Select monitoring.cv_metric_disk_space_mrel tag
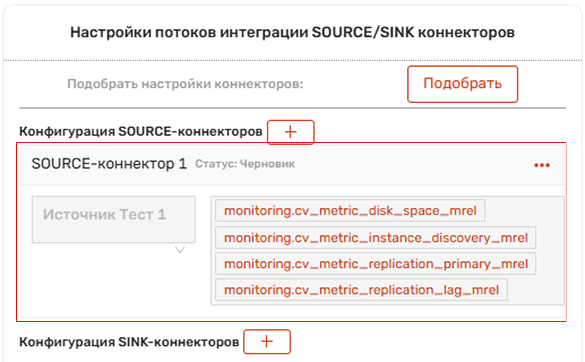The width and height of the screenshot is (585, 362). tap(350, 211)
